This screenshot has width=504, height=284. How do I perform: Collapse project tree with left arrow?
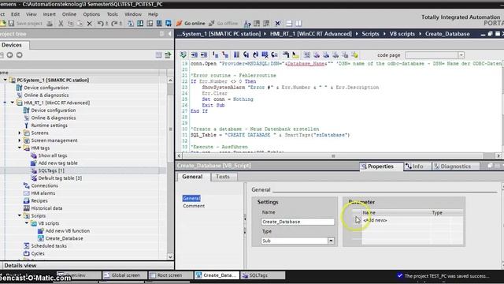(x=170, y=34)
